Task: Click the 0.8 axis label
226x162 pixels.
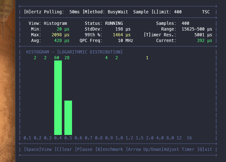Action: coord(99,138)
